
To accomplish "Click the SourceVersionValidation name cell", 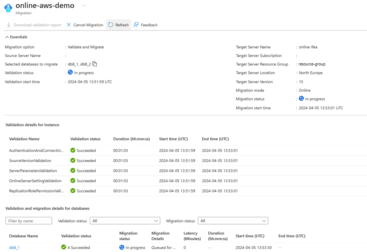I will 30,161.
